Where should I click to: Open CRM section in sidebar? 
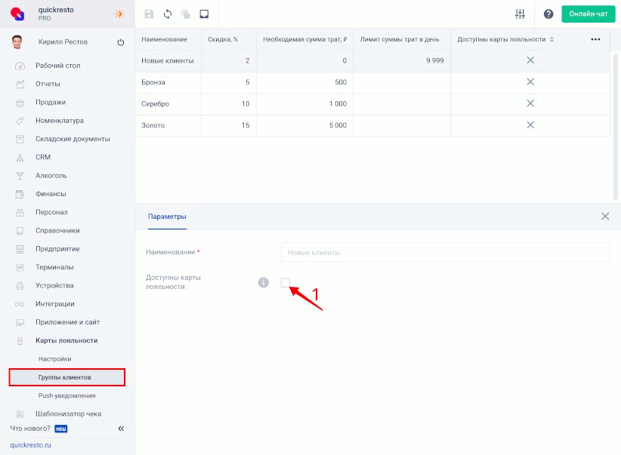tap(43, 157)
